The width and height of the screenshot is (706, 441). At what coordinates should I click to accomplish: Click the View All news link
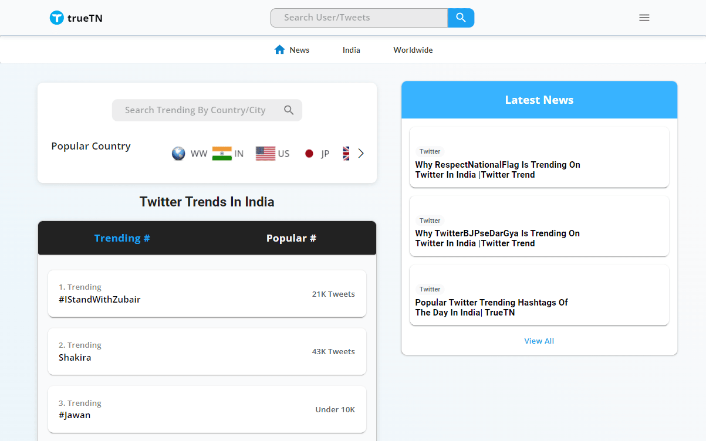tap(539, 341)
